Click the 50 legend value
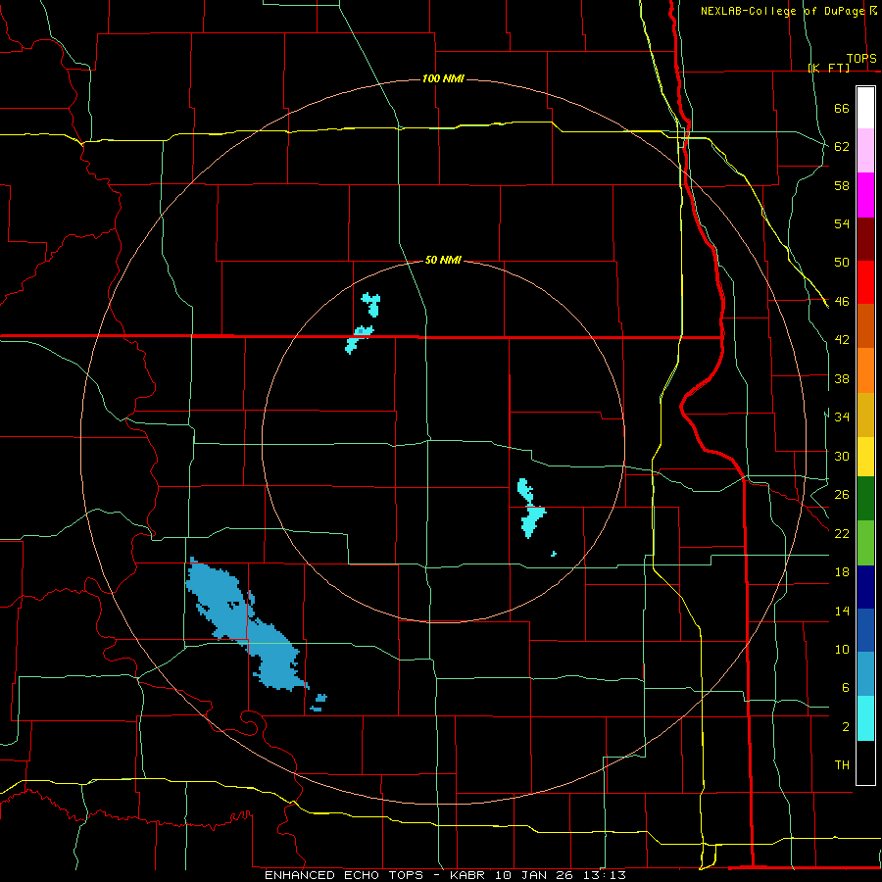 842,263
